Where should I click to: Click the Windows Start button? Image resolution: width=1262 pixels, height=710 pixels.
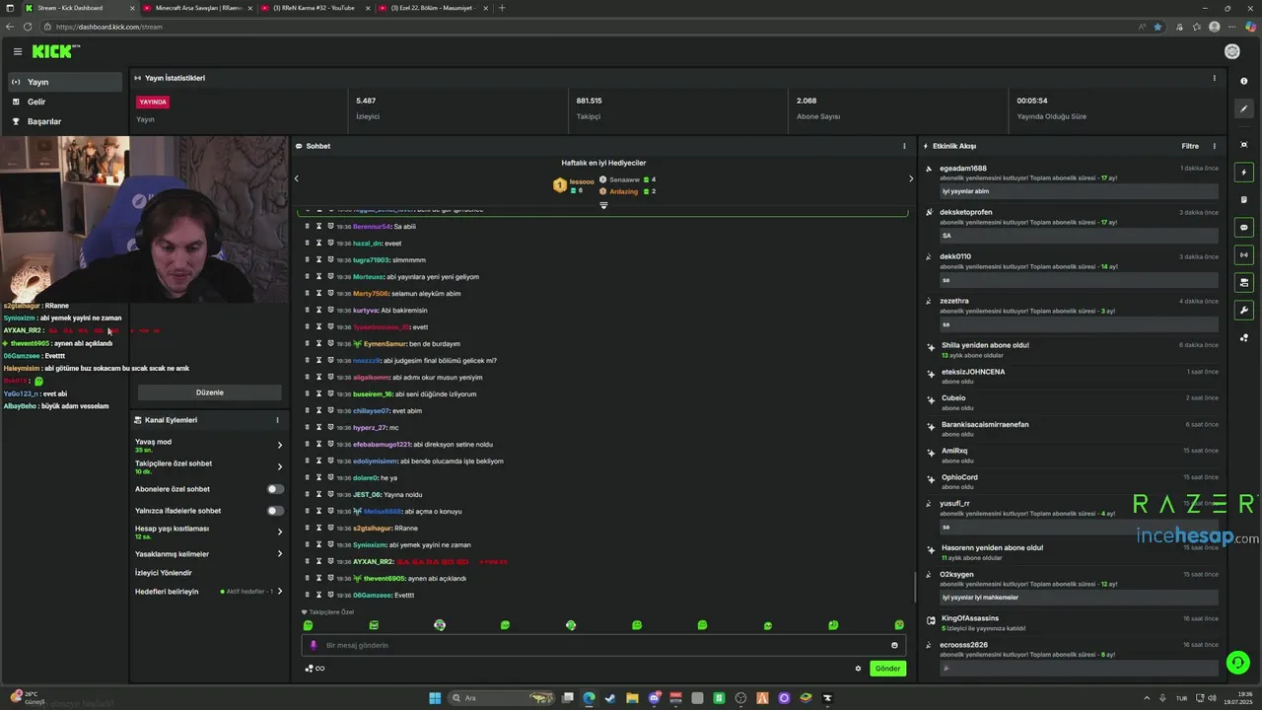pos(435,698)
